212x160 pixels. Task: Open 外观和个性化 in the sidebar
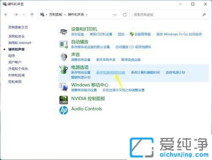tap(18, 69)
